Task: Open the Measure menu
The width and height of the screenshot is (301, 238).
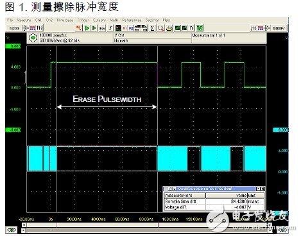Action: tap(24, 20)
